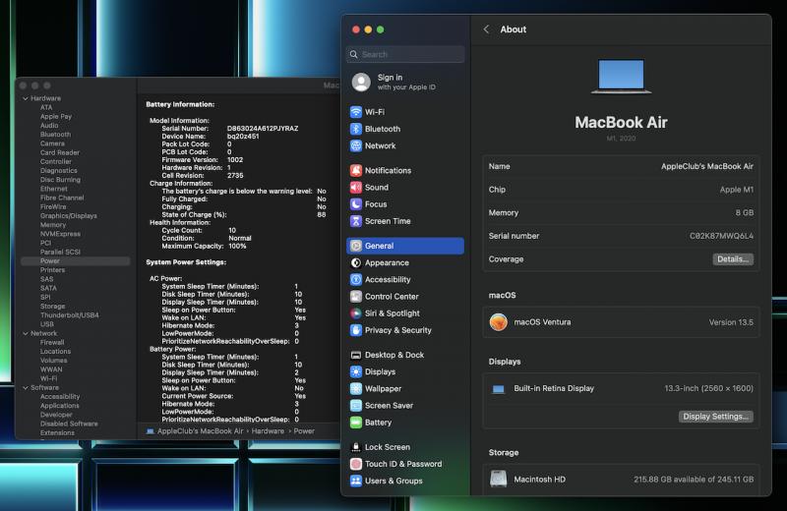Image resolution: width=787 pixels, height=511 pixels.
Task: Click Hardware in the path bar
Action: click(x=268, y=431)
